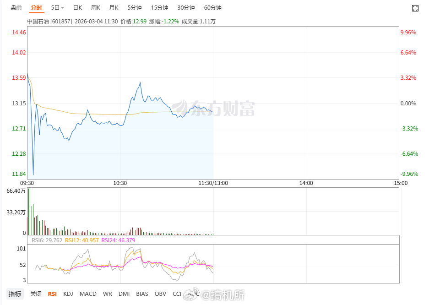Click the 66.40万 volume axis label

[16, 191]
